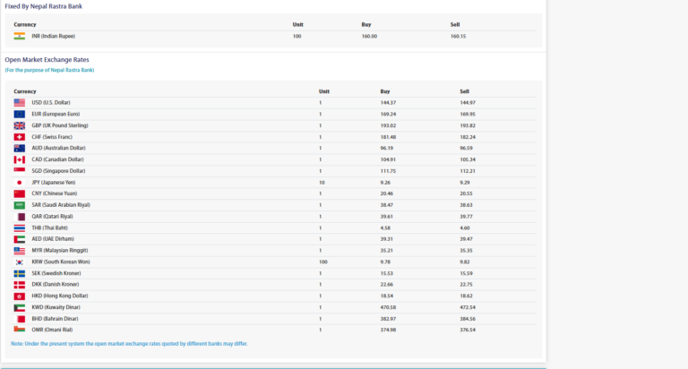Click the Kuwait flag beside KWD
This screenshot has height=369, width=688.
click(20, 306)
